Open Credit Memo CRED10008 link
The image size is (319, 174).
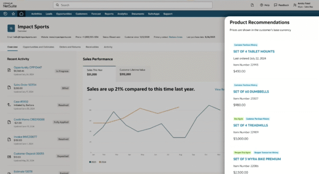[29, 120]
